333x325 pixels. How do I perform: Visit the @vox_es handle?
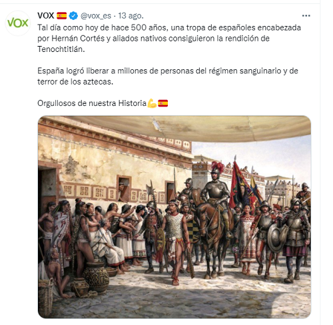click(x=95, y=16)
